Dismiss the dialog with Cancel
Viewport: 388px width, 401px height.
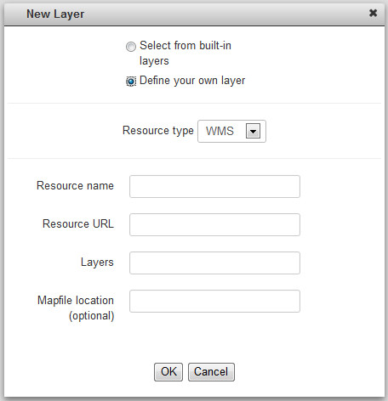(x=211, y=372)
